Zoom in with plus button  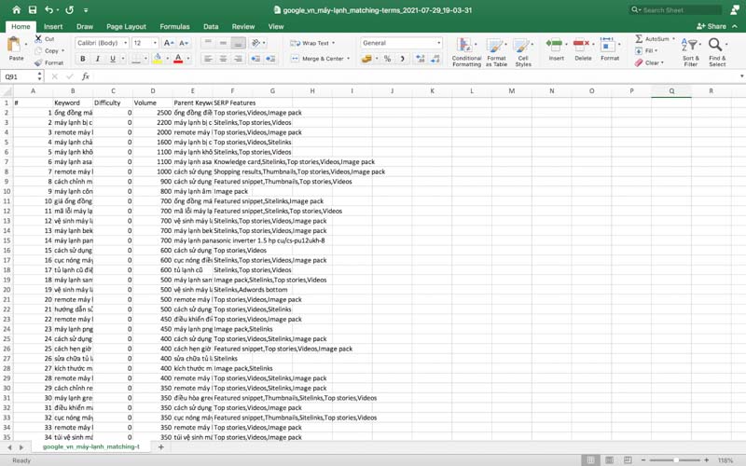click(x=707, y=459)
